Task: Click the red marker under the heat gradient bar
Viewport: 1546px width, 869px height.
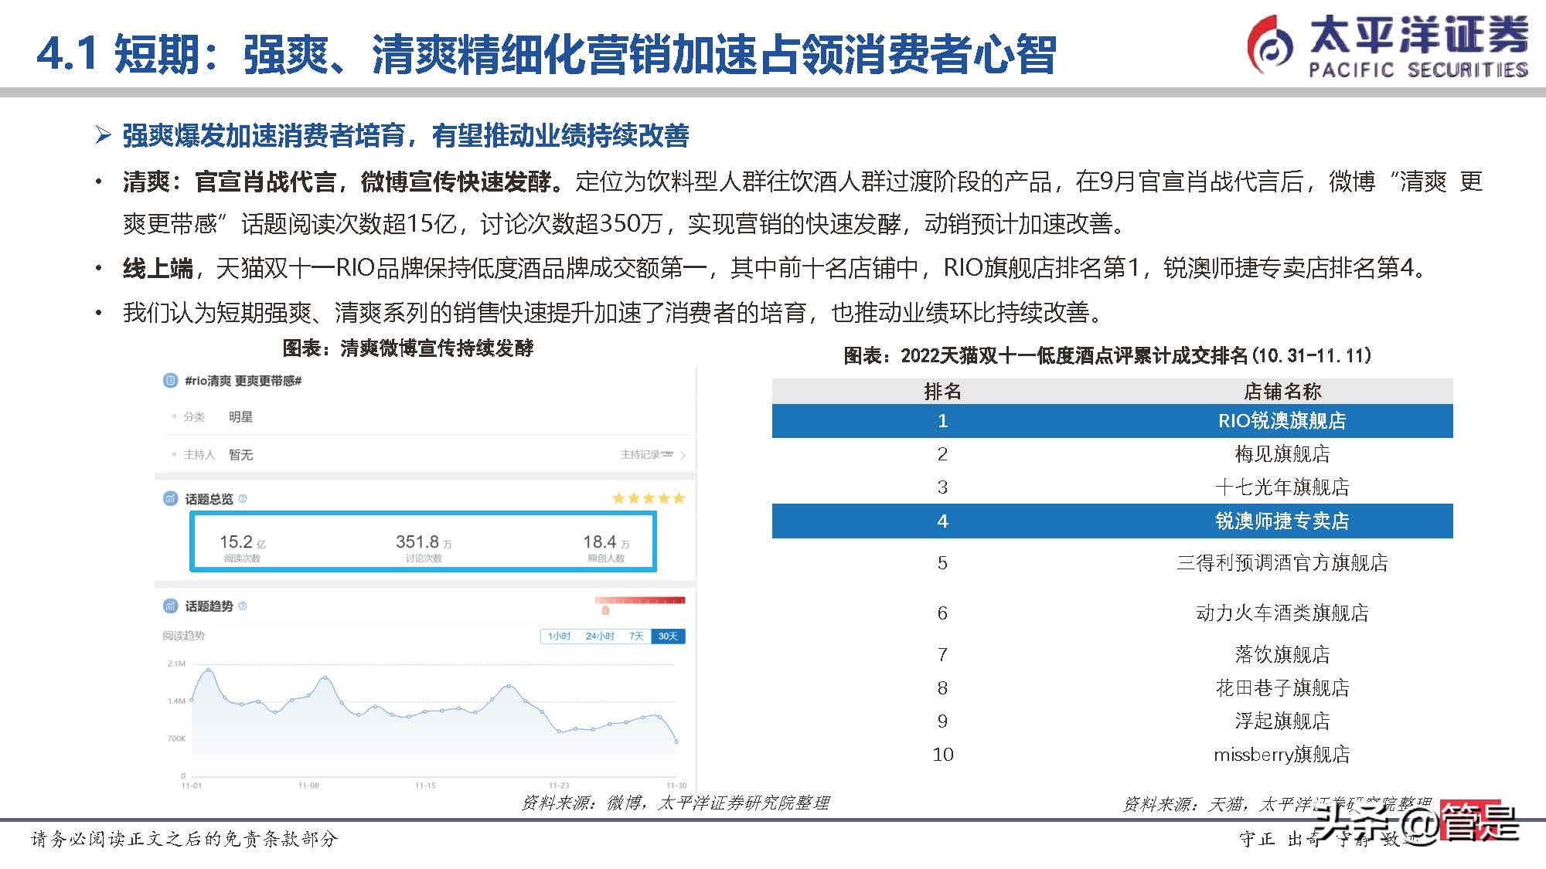Action: tap(607, 609)
